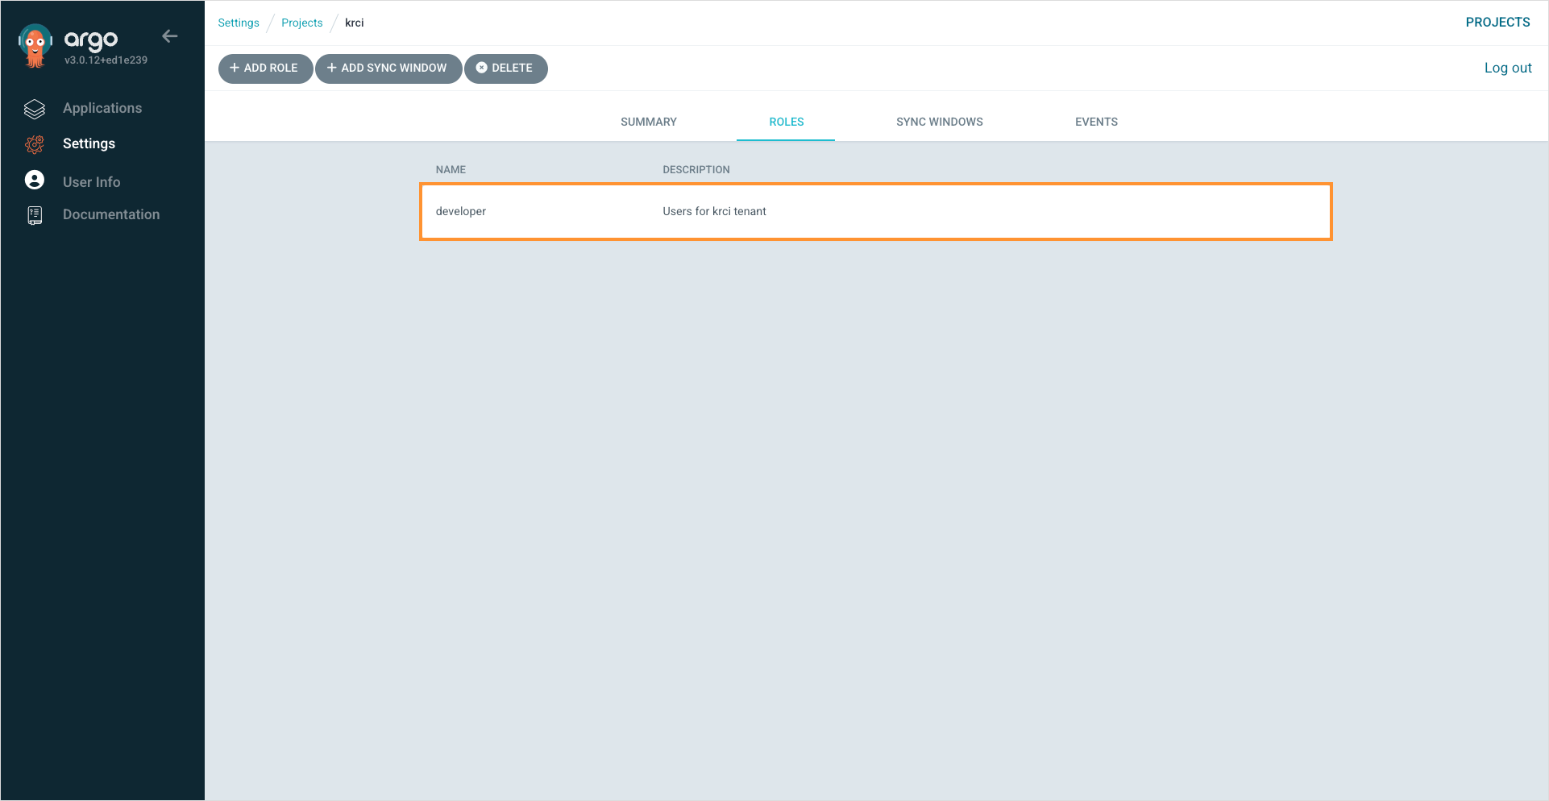Open the Summary tab
The width and height of the screenshot is (1549, 801).
(648, 122)
